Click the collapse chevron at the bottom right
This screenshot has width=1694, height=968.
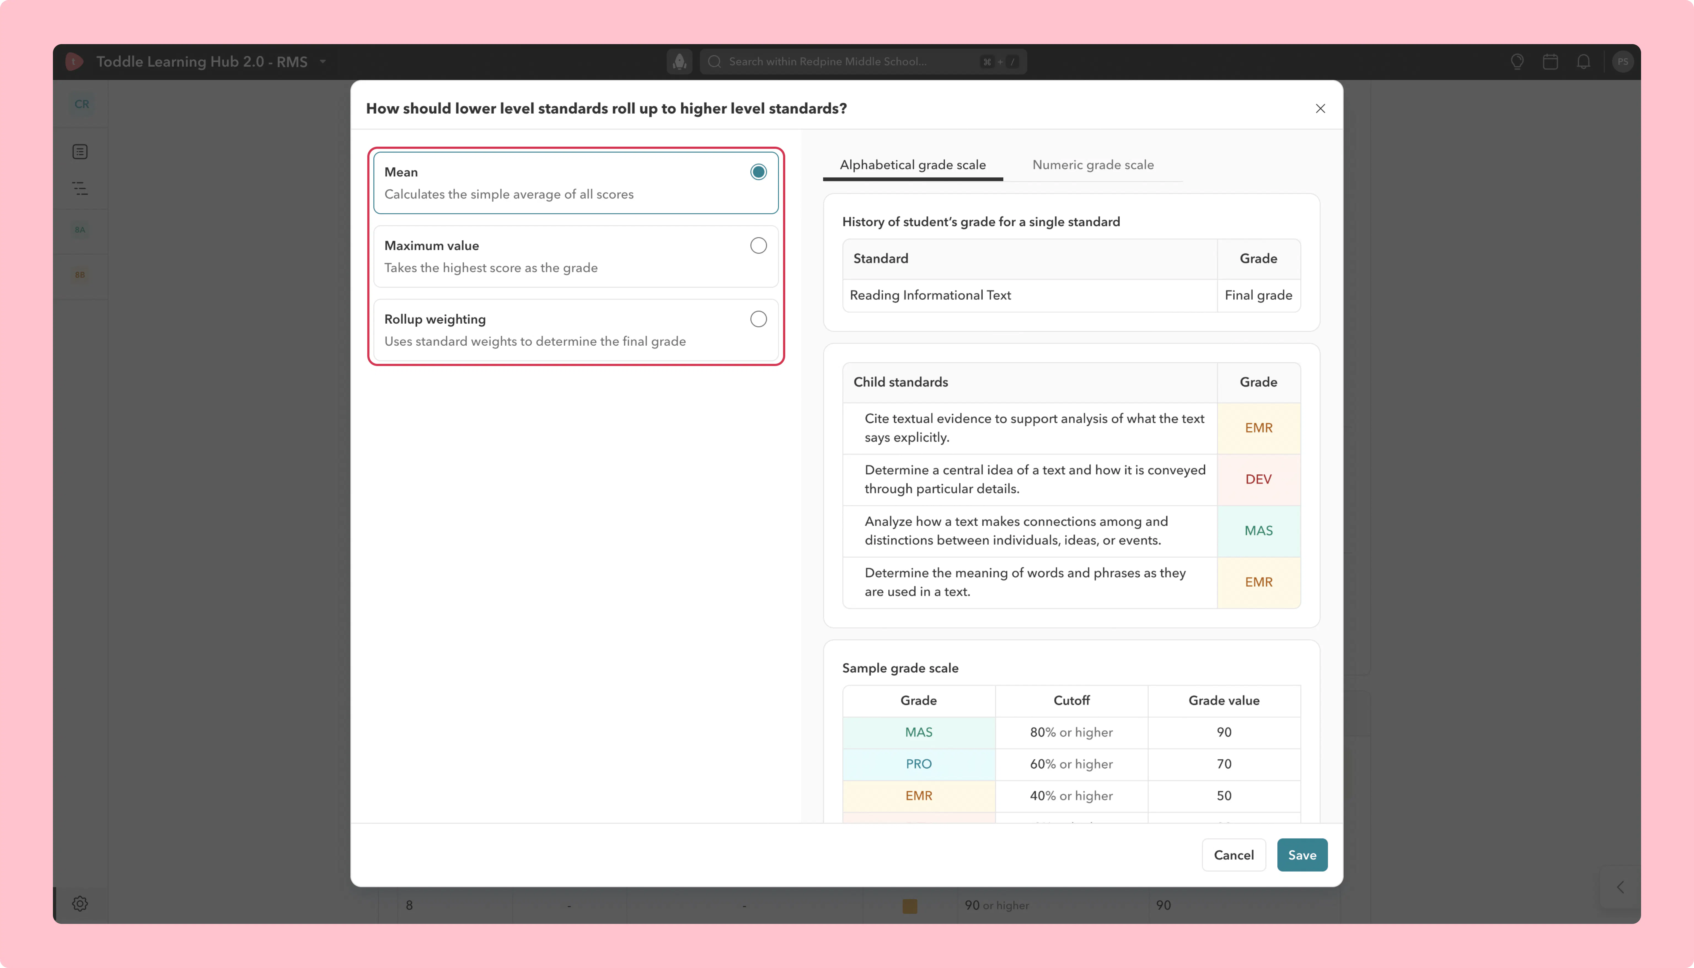pyautogui.click(x=1620, y=887)
